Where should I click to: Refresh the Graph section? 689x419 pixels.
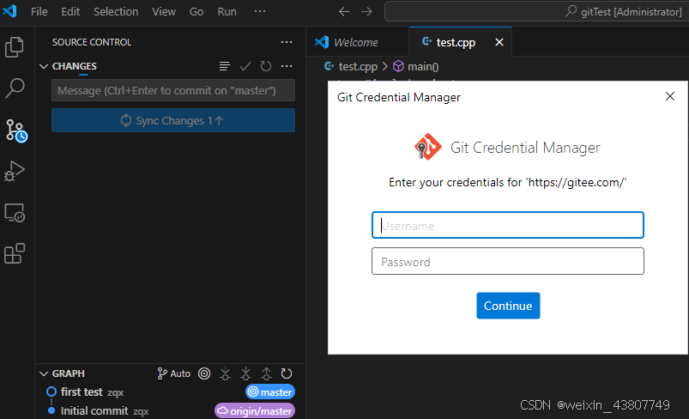coord(287,373)
